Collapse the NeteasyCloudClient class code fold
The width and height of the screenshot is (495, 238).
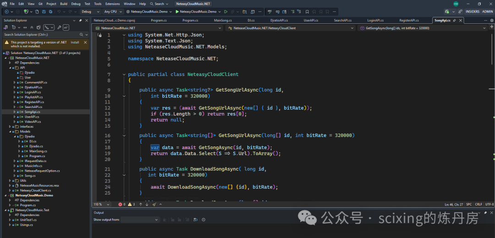click(x=124, y=75)
